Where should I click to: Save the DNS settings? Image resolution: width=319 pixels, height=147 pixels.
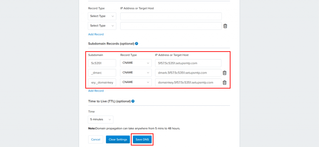142,140
